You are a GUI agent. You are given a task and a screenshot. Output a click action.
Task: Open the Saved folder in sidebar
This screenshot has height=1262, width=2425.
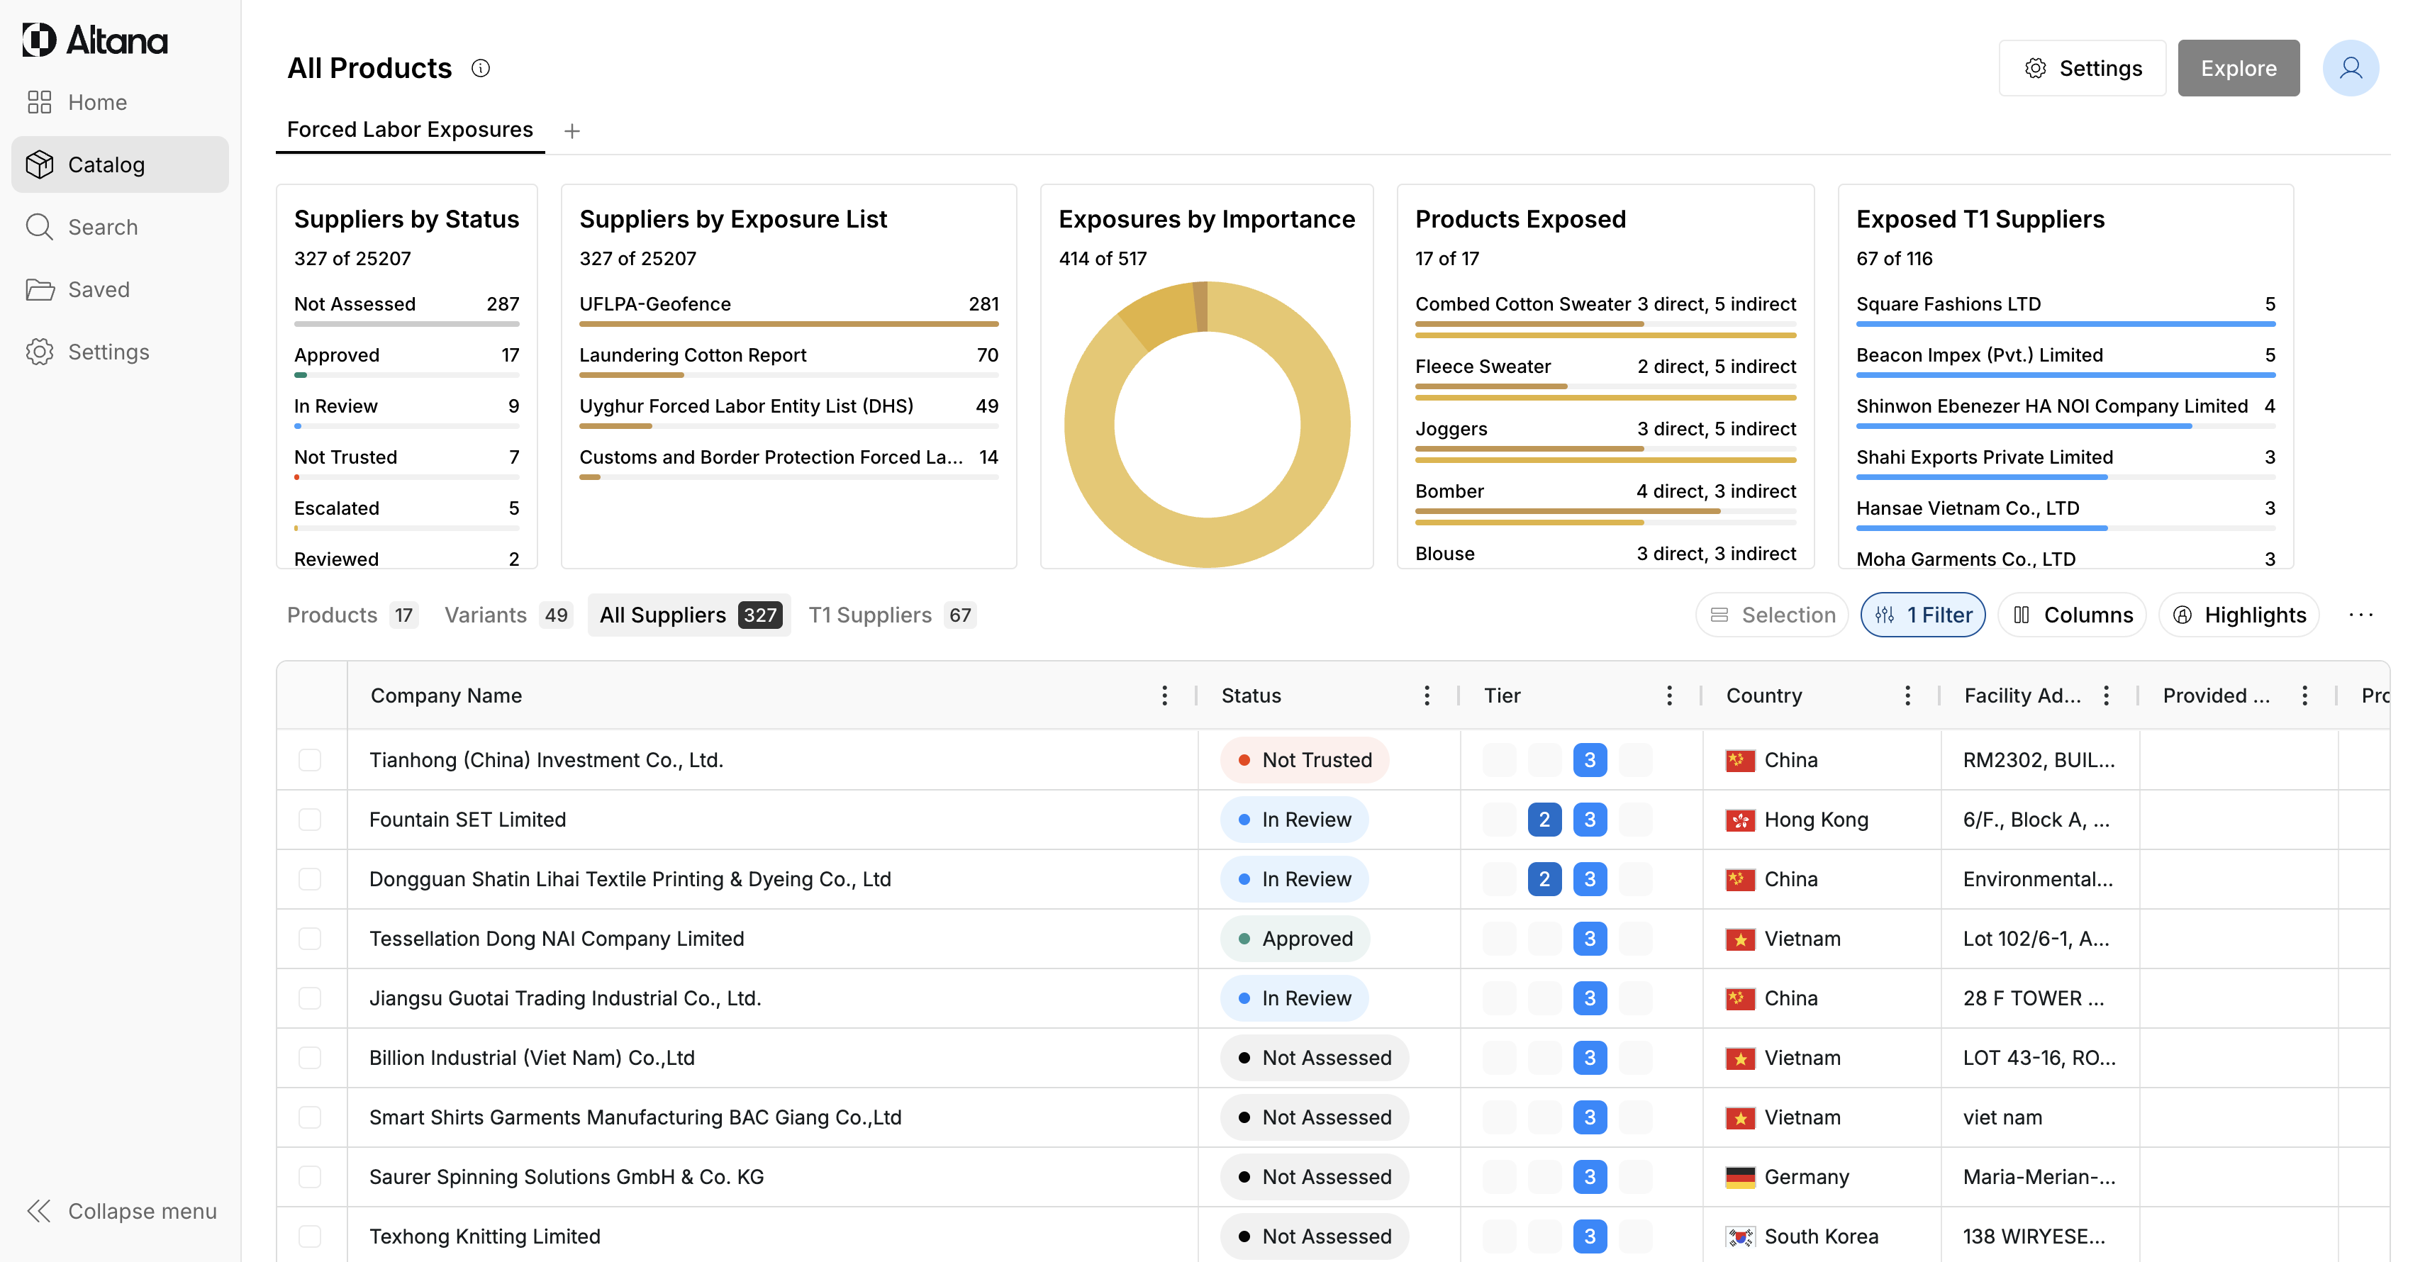pos(98,289)
